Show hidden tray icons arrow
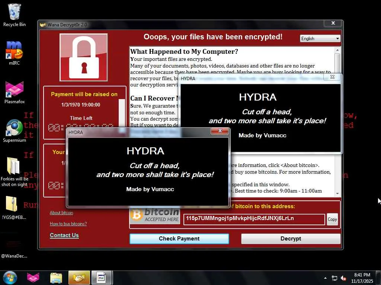The width and height of the screenshot is (381, 285). click(x=325, y=278)
